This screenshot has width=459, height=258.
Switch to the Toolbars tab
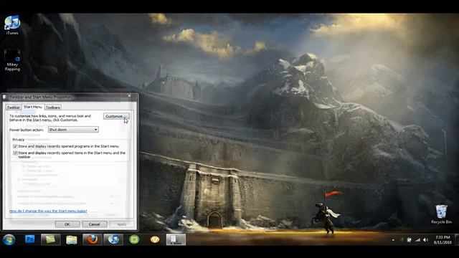(53, 107)
